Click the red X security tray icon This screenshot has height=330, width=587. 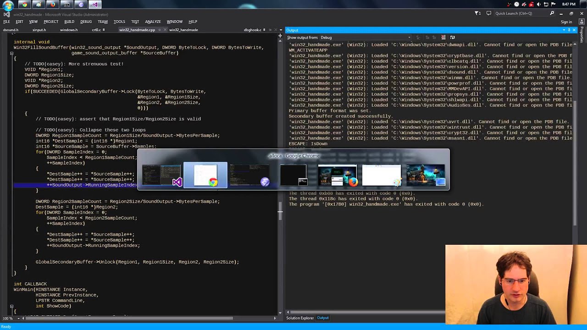pos(532,4)
